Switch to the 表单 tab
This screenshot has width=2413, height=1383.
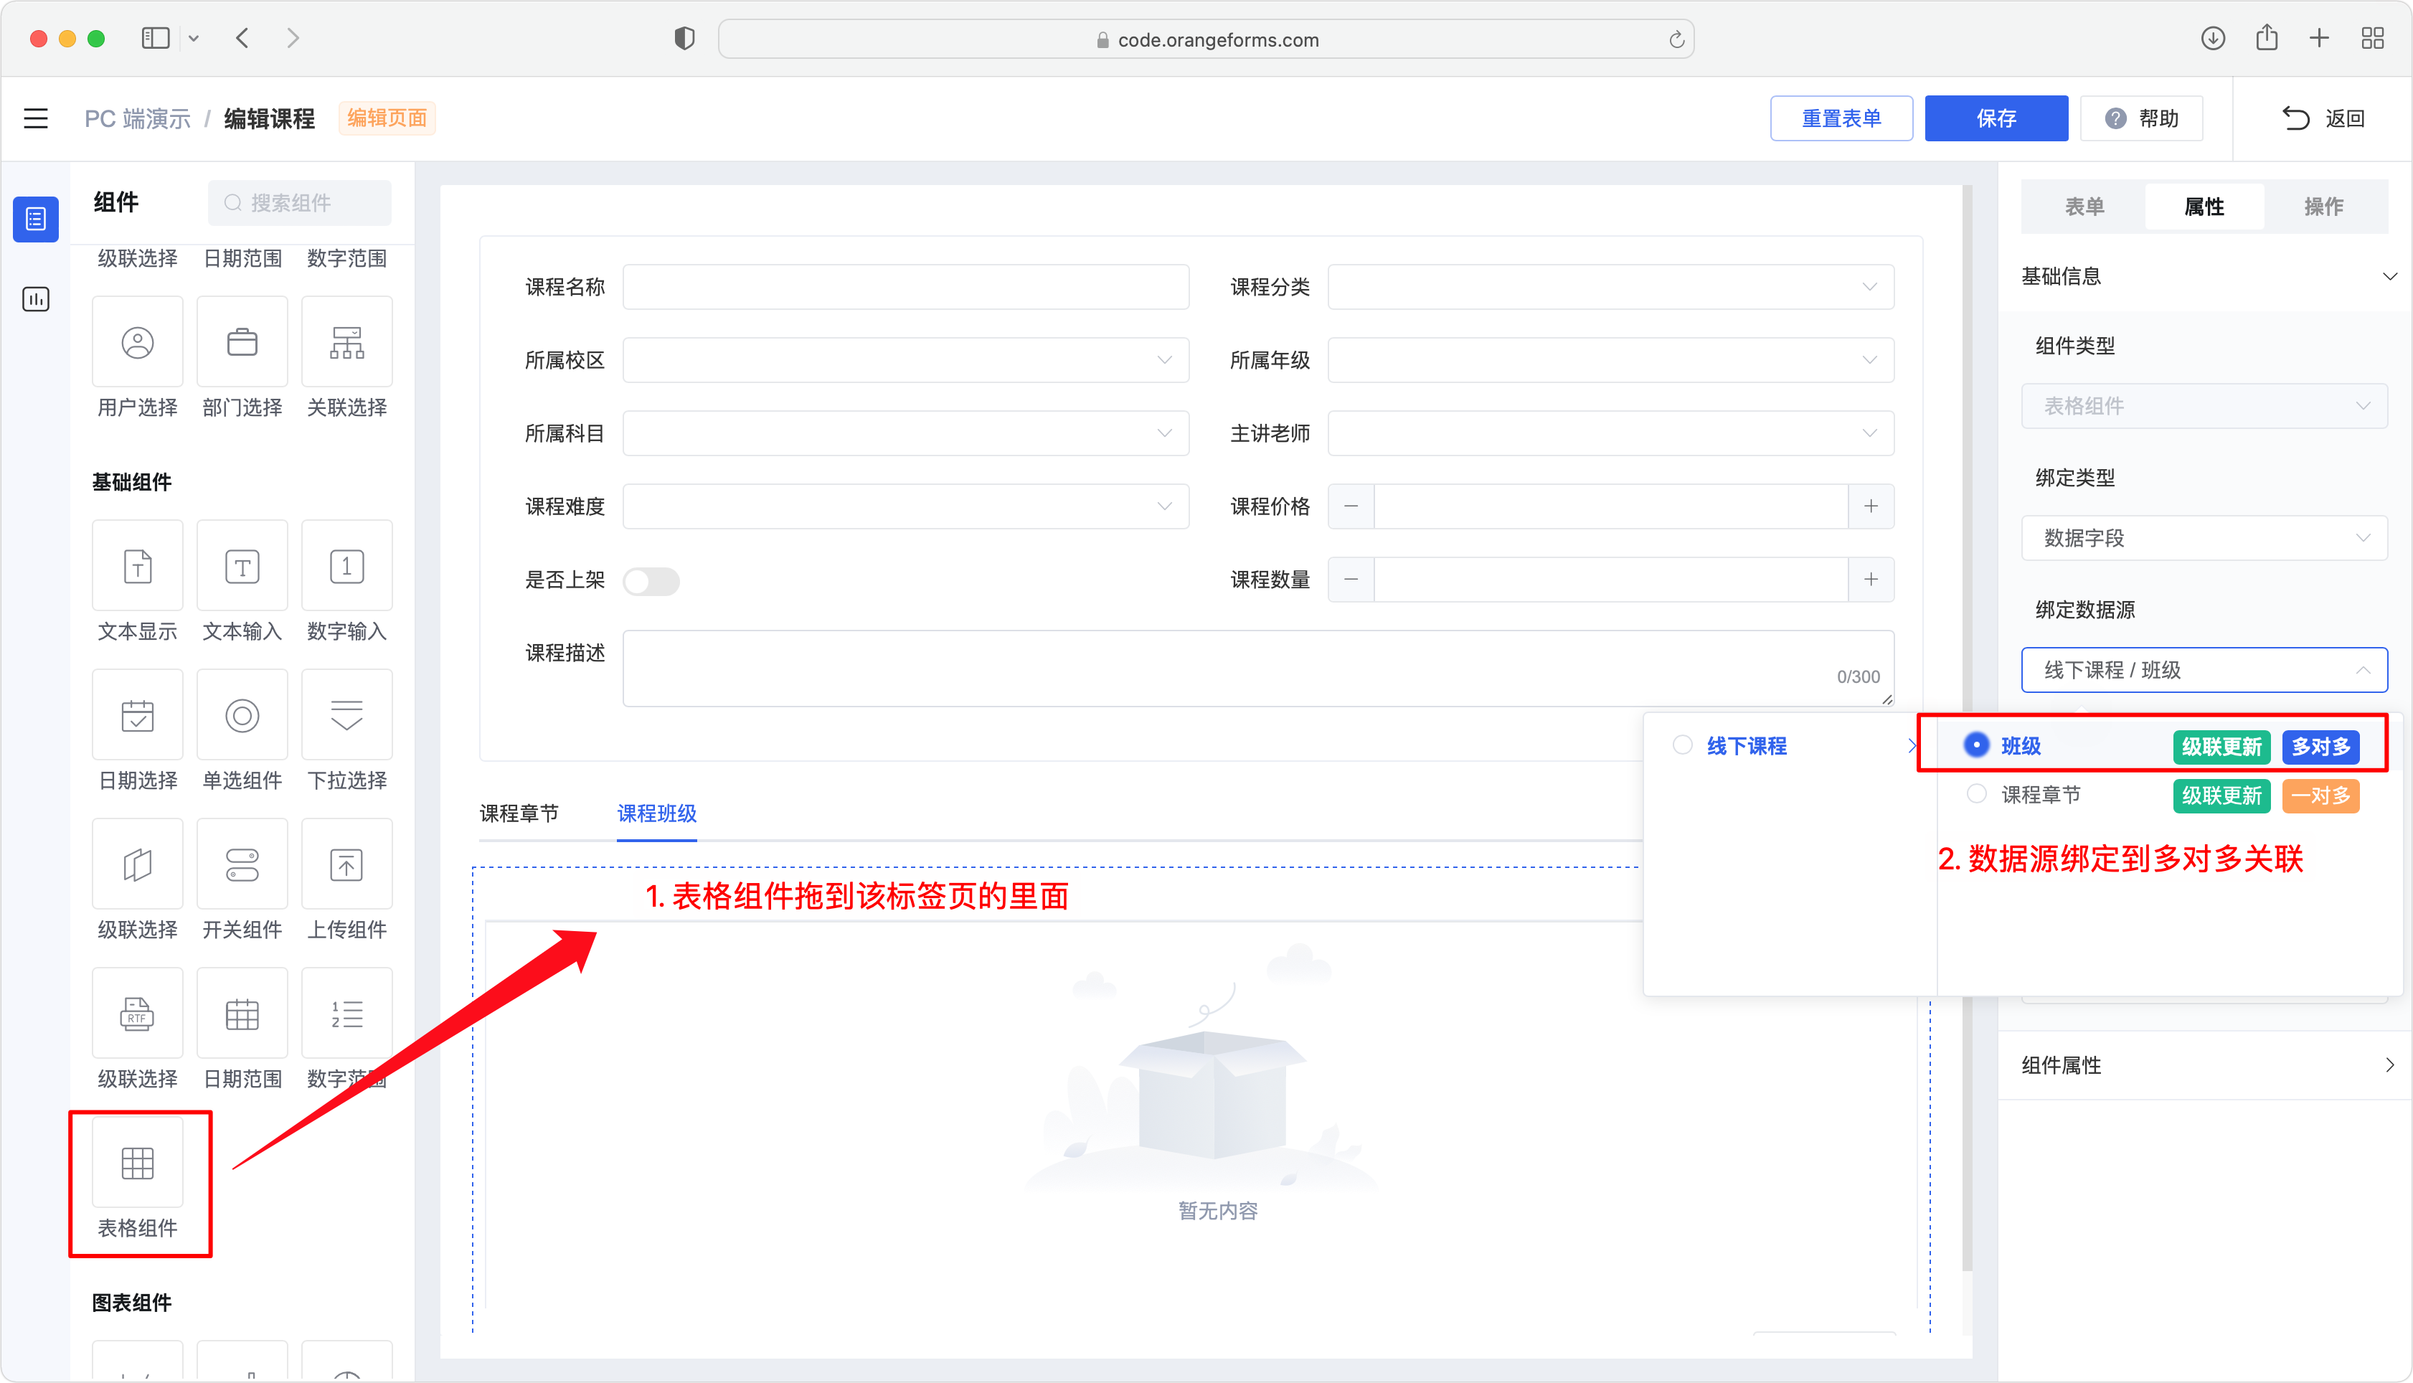[2084, 206]
